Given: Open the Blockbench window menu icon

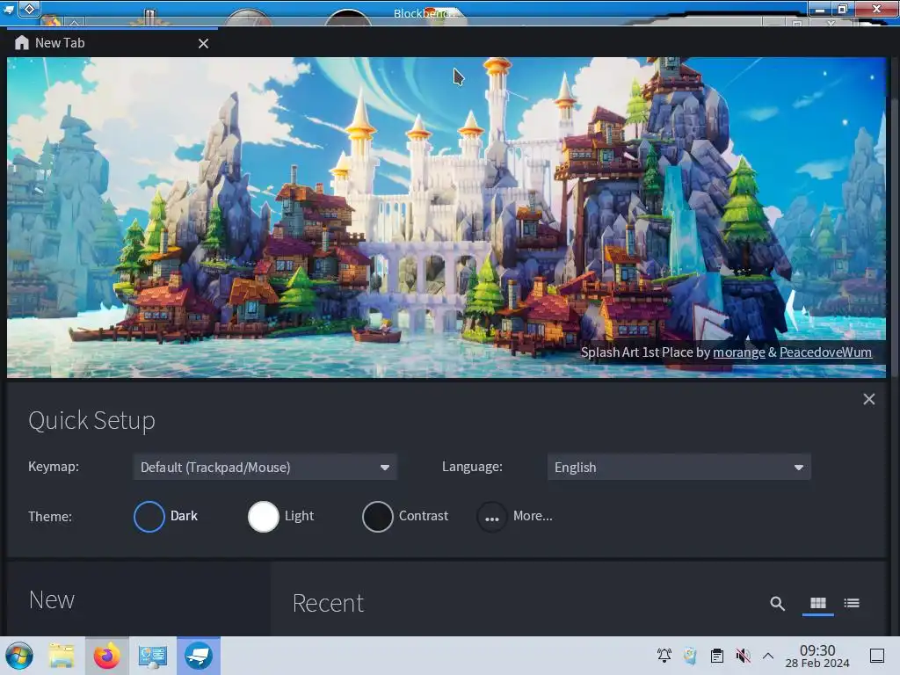Looking at the screenshot, I should 9,10.
